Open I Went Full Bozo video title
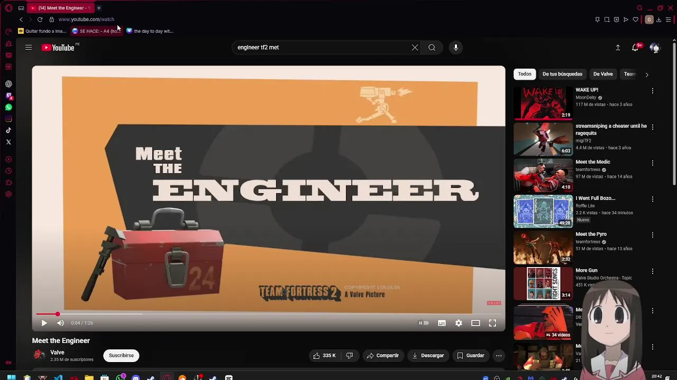This screenshot has height=380, width=677. tap(595, 198)
